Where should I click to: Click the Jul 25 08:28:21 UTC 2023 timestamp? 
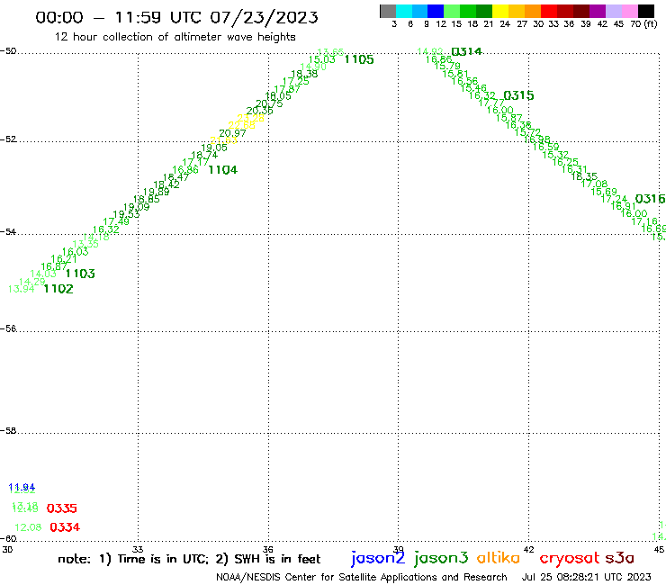pos(586,578)
